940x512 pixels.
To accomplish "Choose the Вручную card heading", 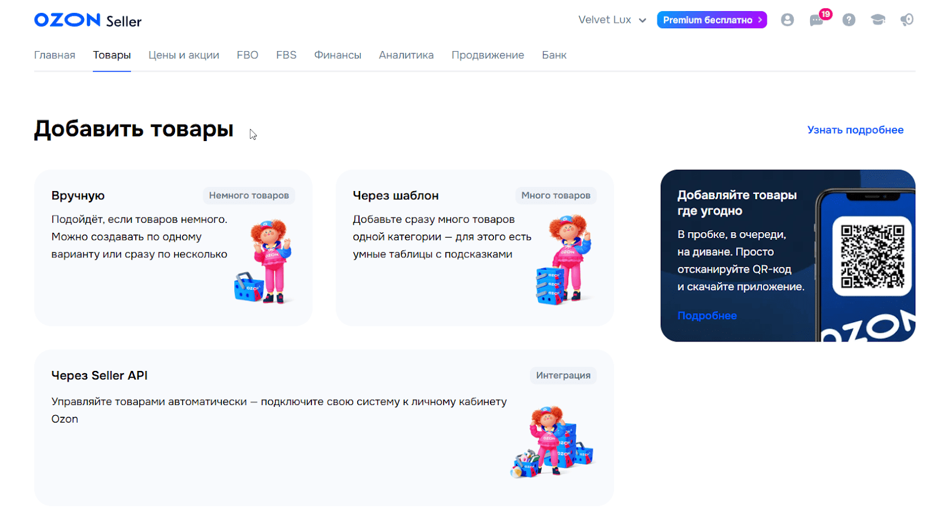I will [x=78, y=196].
